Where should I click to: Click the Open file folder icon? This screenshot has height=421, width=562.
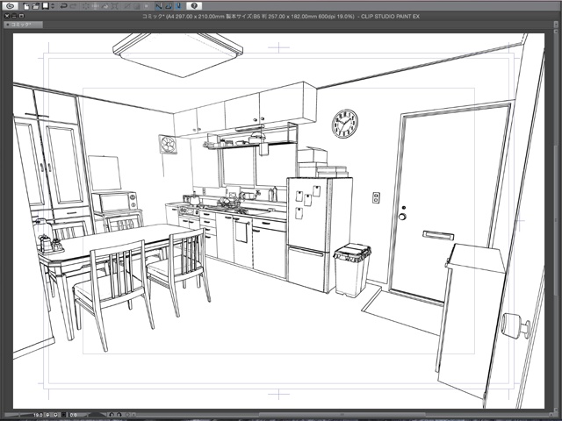coord(36,6)
